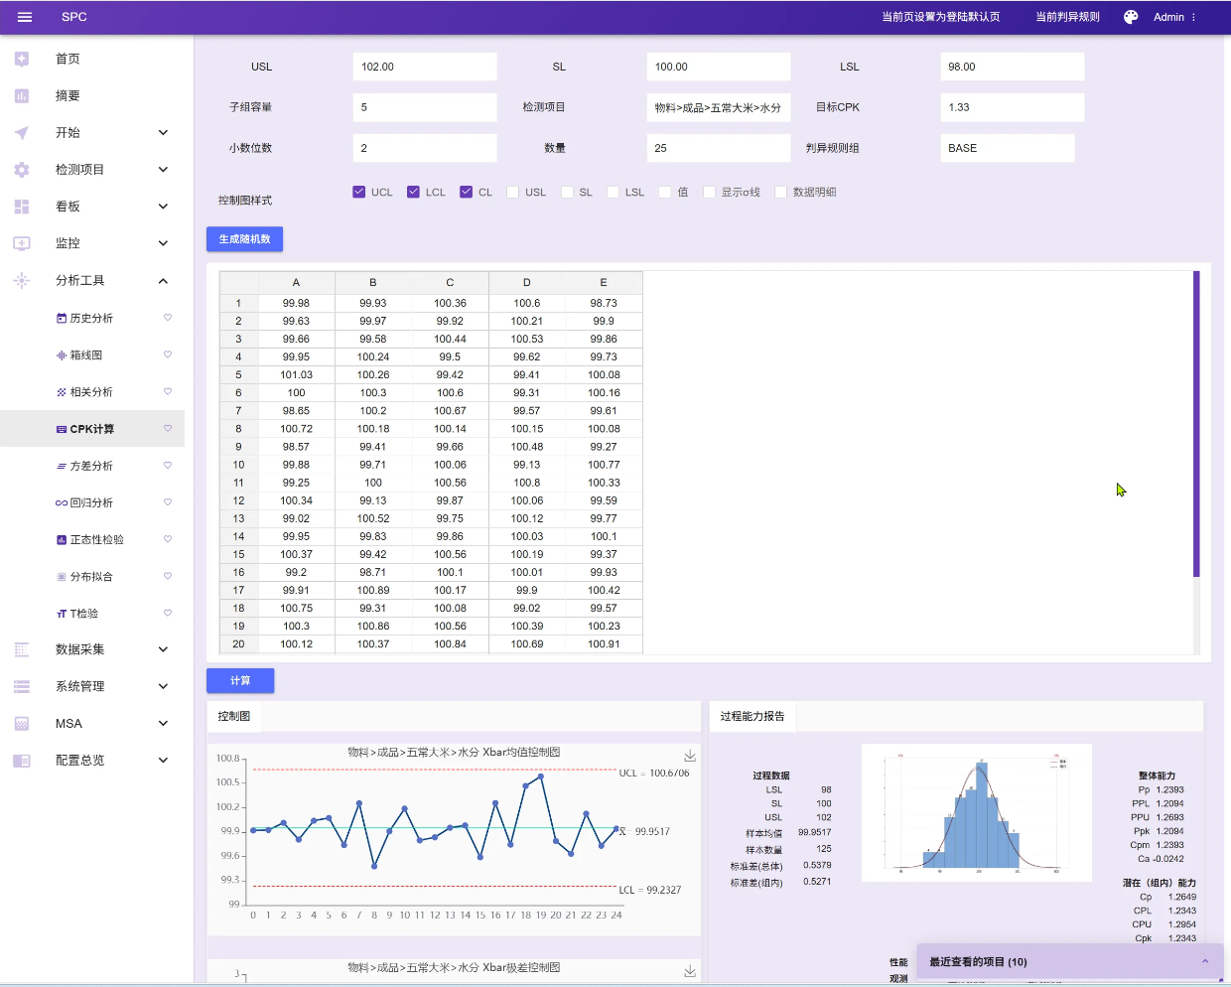The width and height of the screenshot is (1231, 987).
Task: Open Admin options menu dots
Action: (1193, 17)
